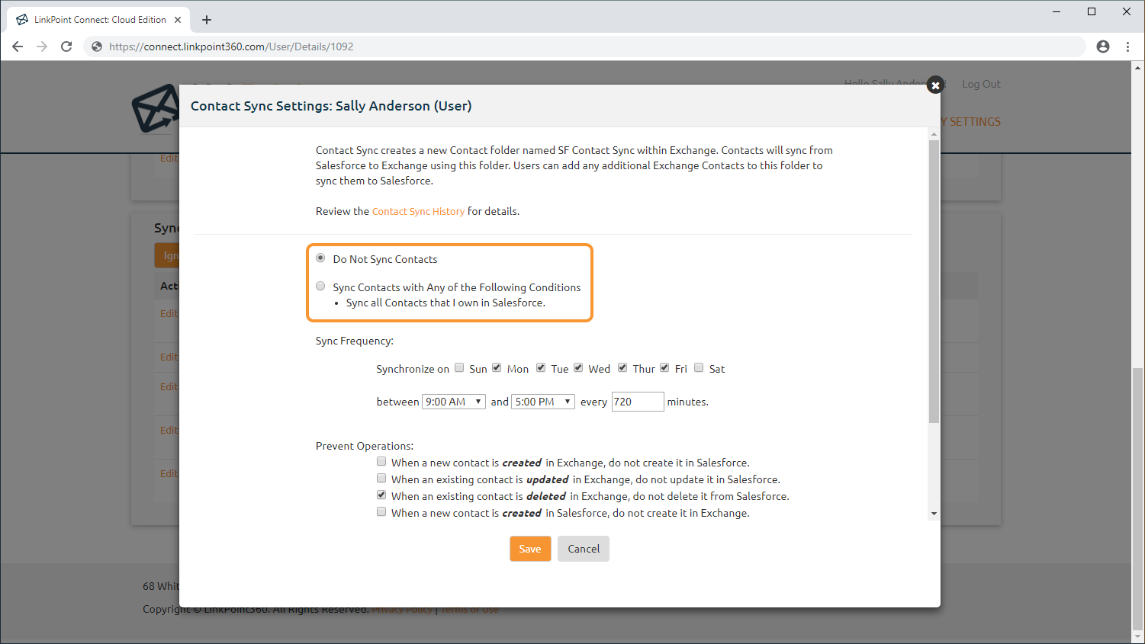Enable synchronization on Saturday
1145x644 pixels.
[x=699, y=367]
